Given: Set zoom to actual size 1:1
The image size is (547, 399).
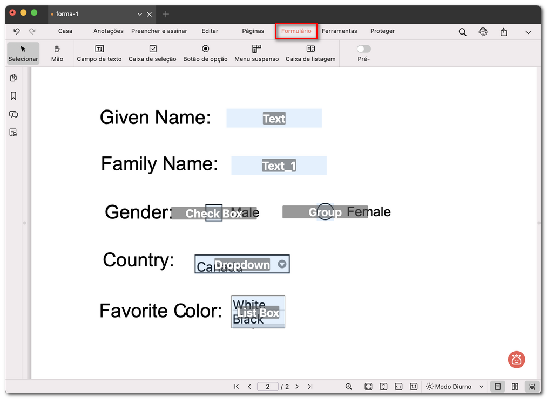Looking at the screenshot, I should [414, 386].
